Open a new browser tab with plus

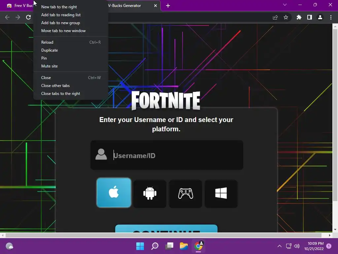coord(168,6)
